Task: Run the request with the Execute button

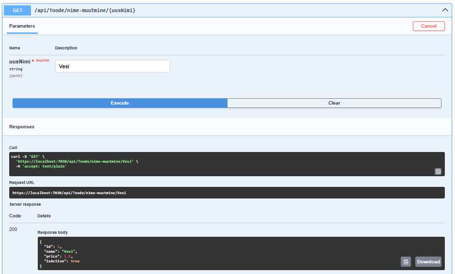Action: pos(120,103)
